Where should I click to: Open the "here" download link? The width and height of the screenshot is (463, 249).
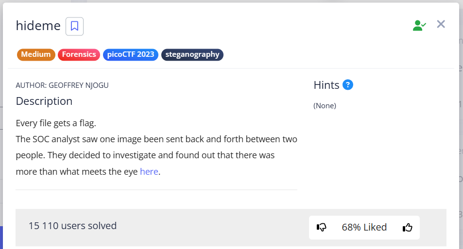149,171
